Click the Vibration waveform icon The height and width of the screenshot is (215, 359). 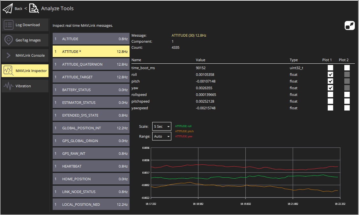[8, 86]
